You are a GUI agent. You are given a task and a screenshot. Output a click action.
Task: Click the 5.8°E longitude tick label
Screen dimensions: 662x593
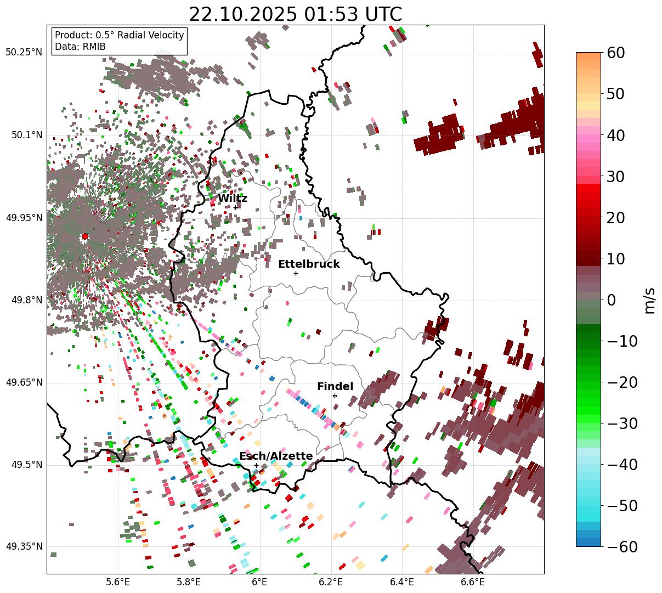[x=189, y=582]
